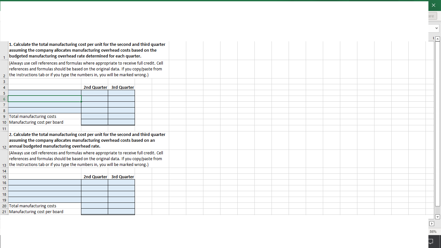
Task: Select the 3rd Quarter input cell in row 8
Action: click(121, 110)
